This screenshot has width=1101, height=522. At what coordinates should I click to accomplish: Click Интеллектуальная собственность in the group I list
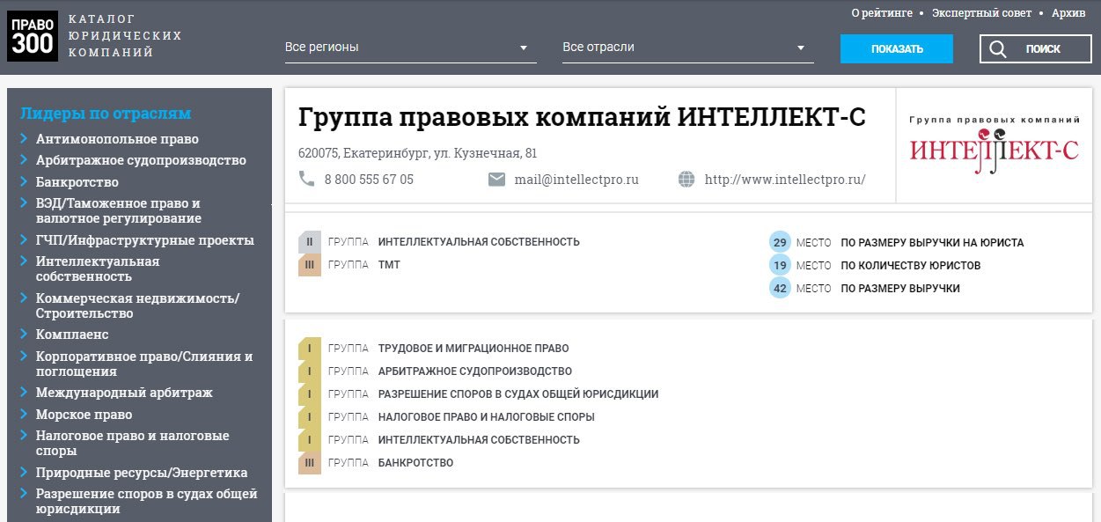(x=479, y=440)
